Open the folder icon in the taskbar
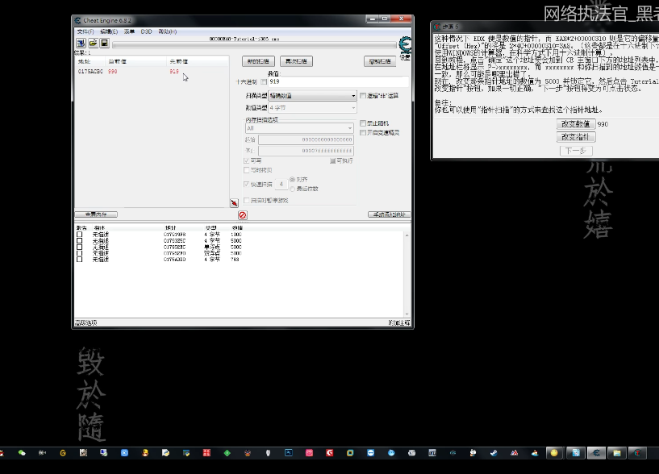The height and width of the screenshot is (474, 659). (x=616, y=453)
